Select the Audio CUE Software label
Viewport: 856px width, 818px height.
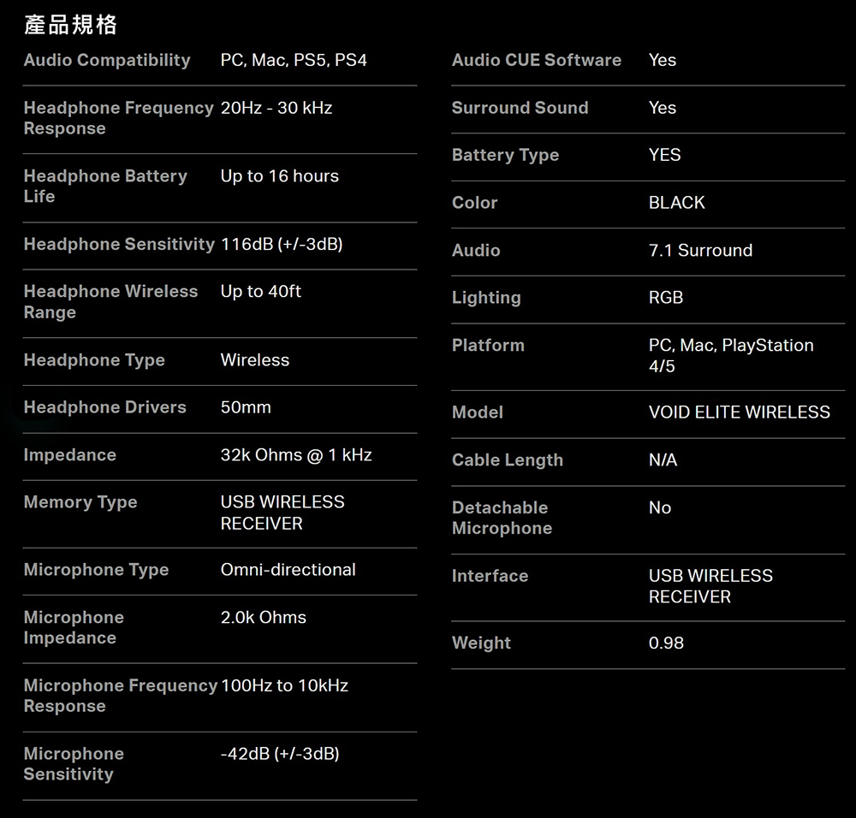[x=537, y=60]
